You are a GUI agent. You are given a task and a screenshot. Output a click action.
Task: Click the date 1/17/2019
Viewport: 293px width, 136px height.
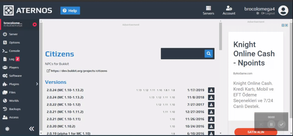tap(196, 90)
